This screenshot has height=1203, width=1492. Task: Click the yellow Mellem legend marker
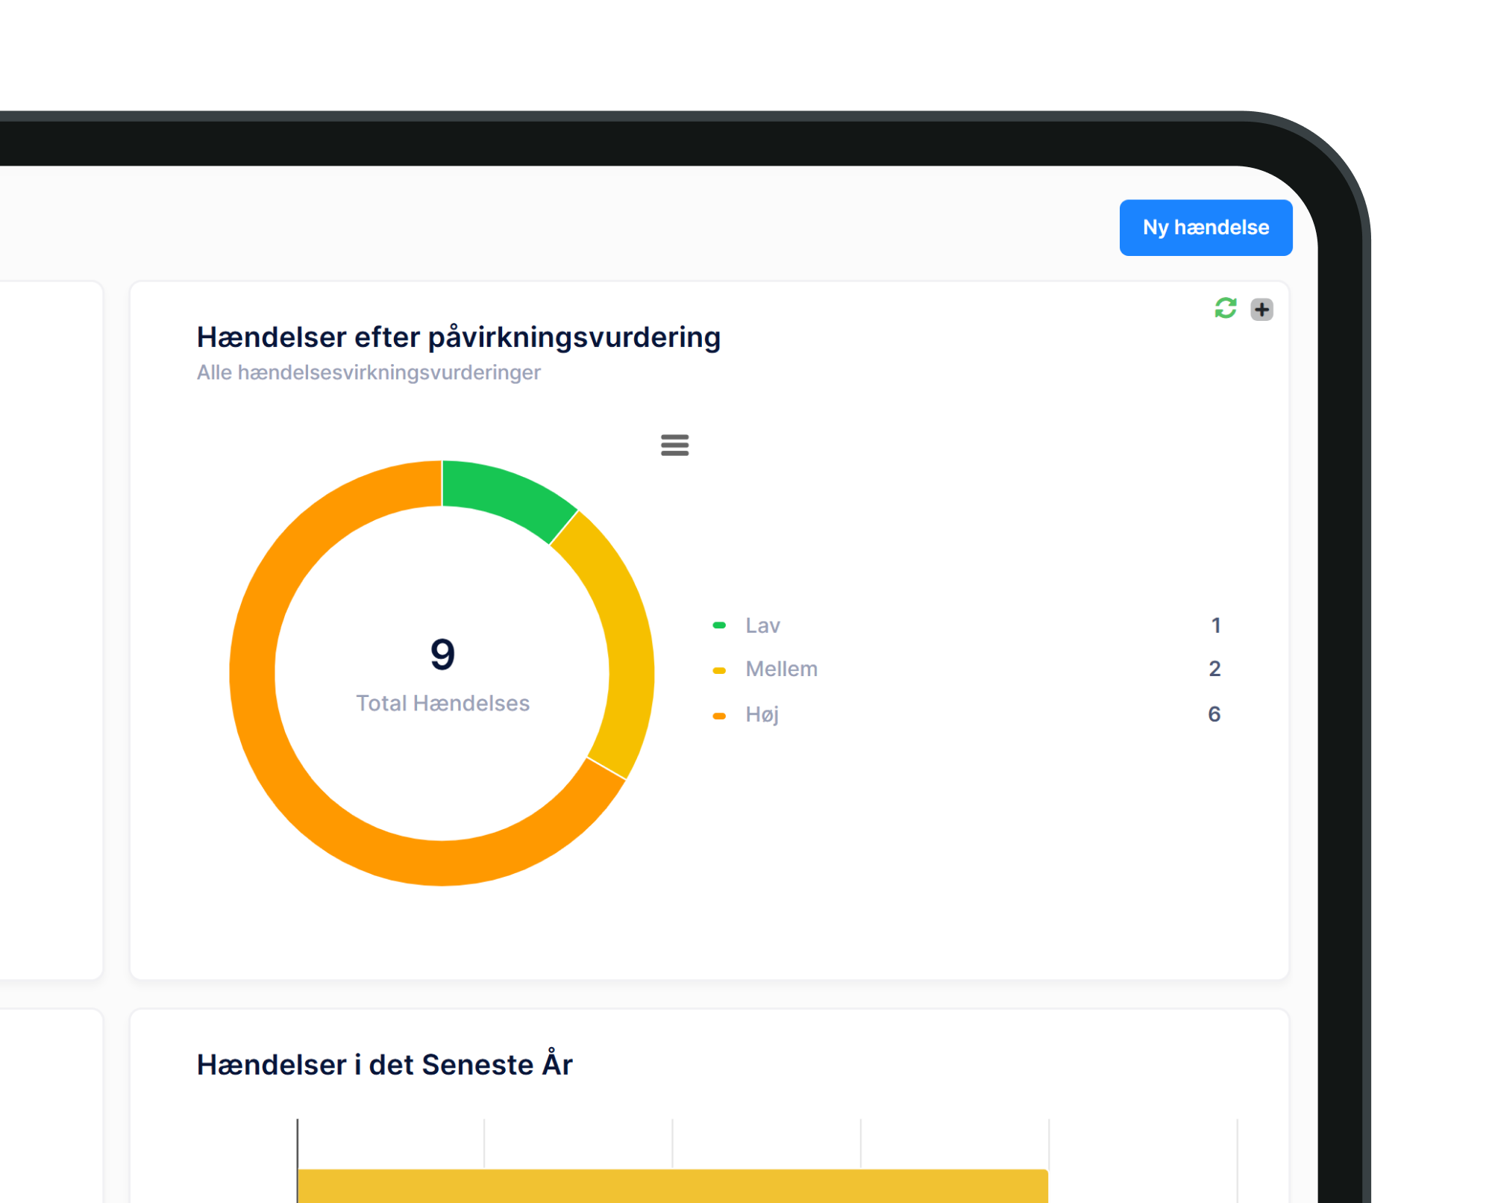[x=719, y=670]
